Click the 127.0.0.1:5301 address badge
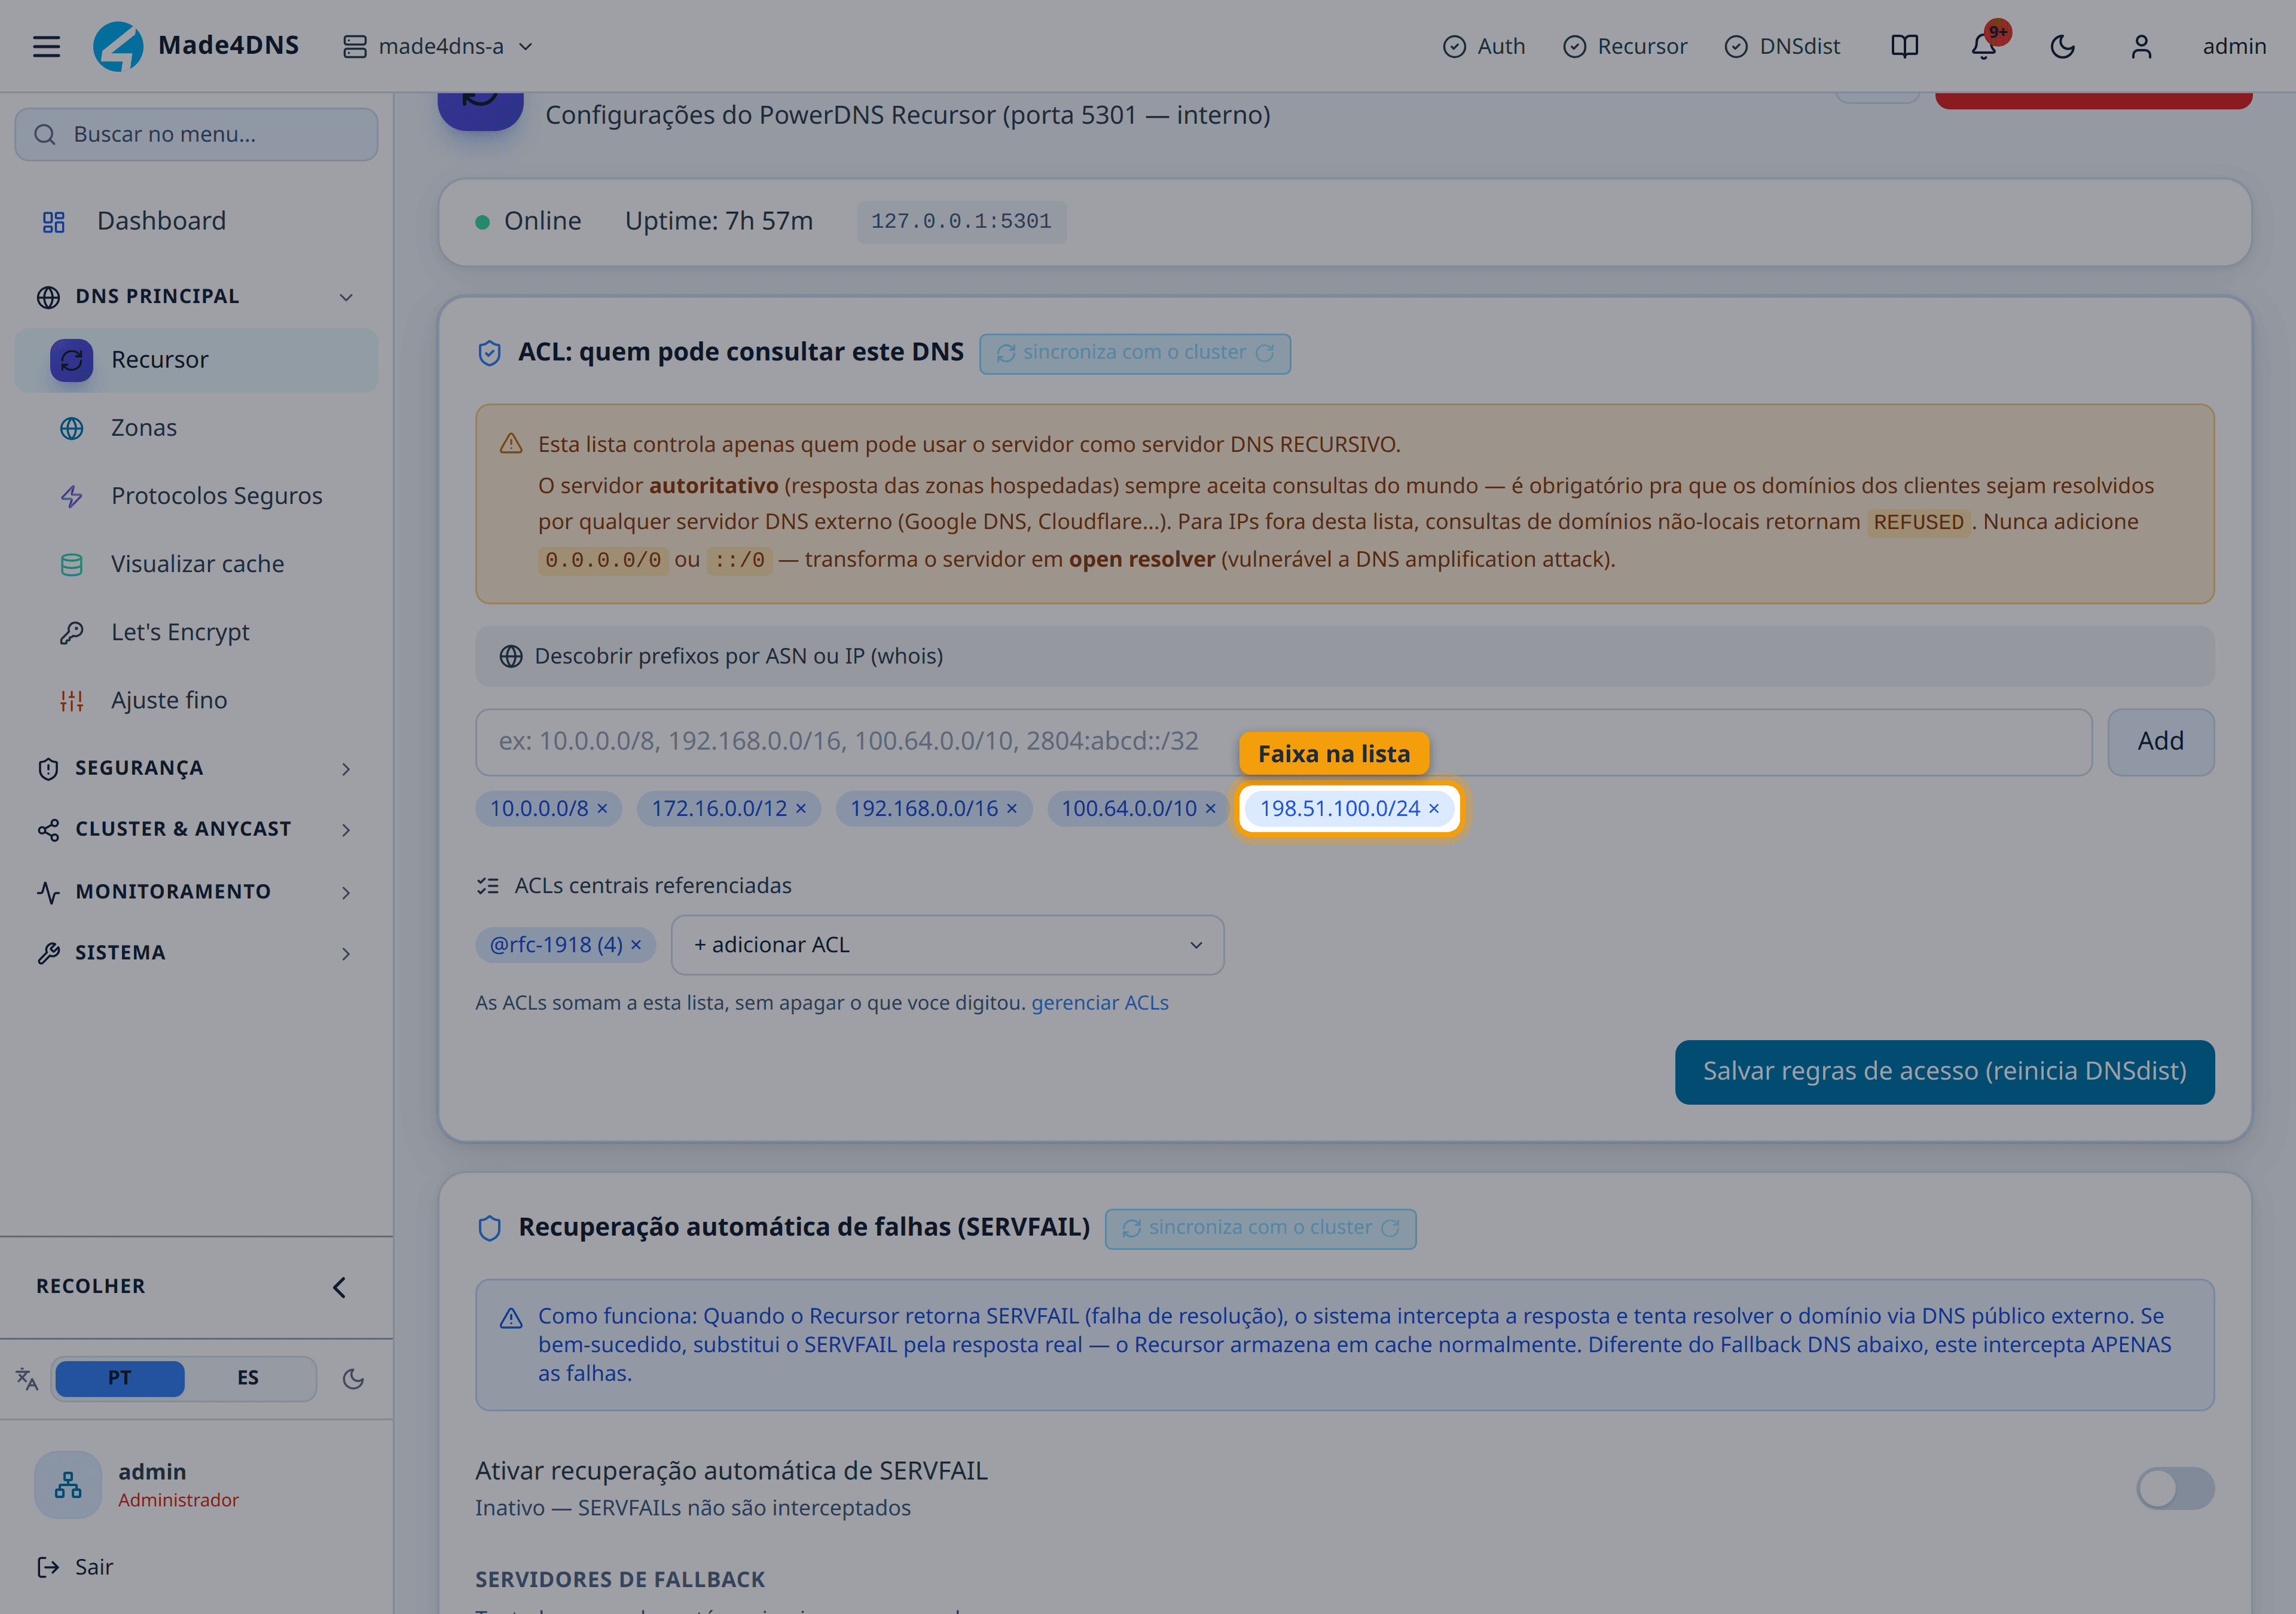Image resolution: width=2296 pixels, height=1614 pixels. click(x=961, y=221)
